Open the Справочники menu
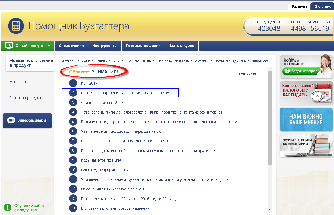334x215 pixels. (71, 46)
